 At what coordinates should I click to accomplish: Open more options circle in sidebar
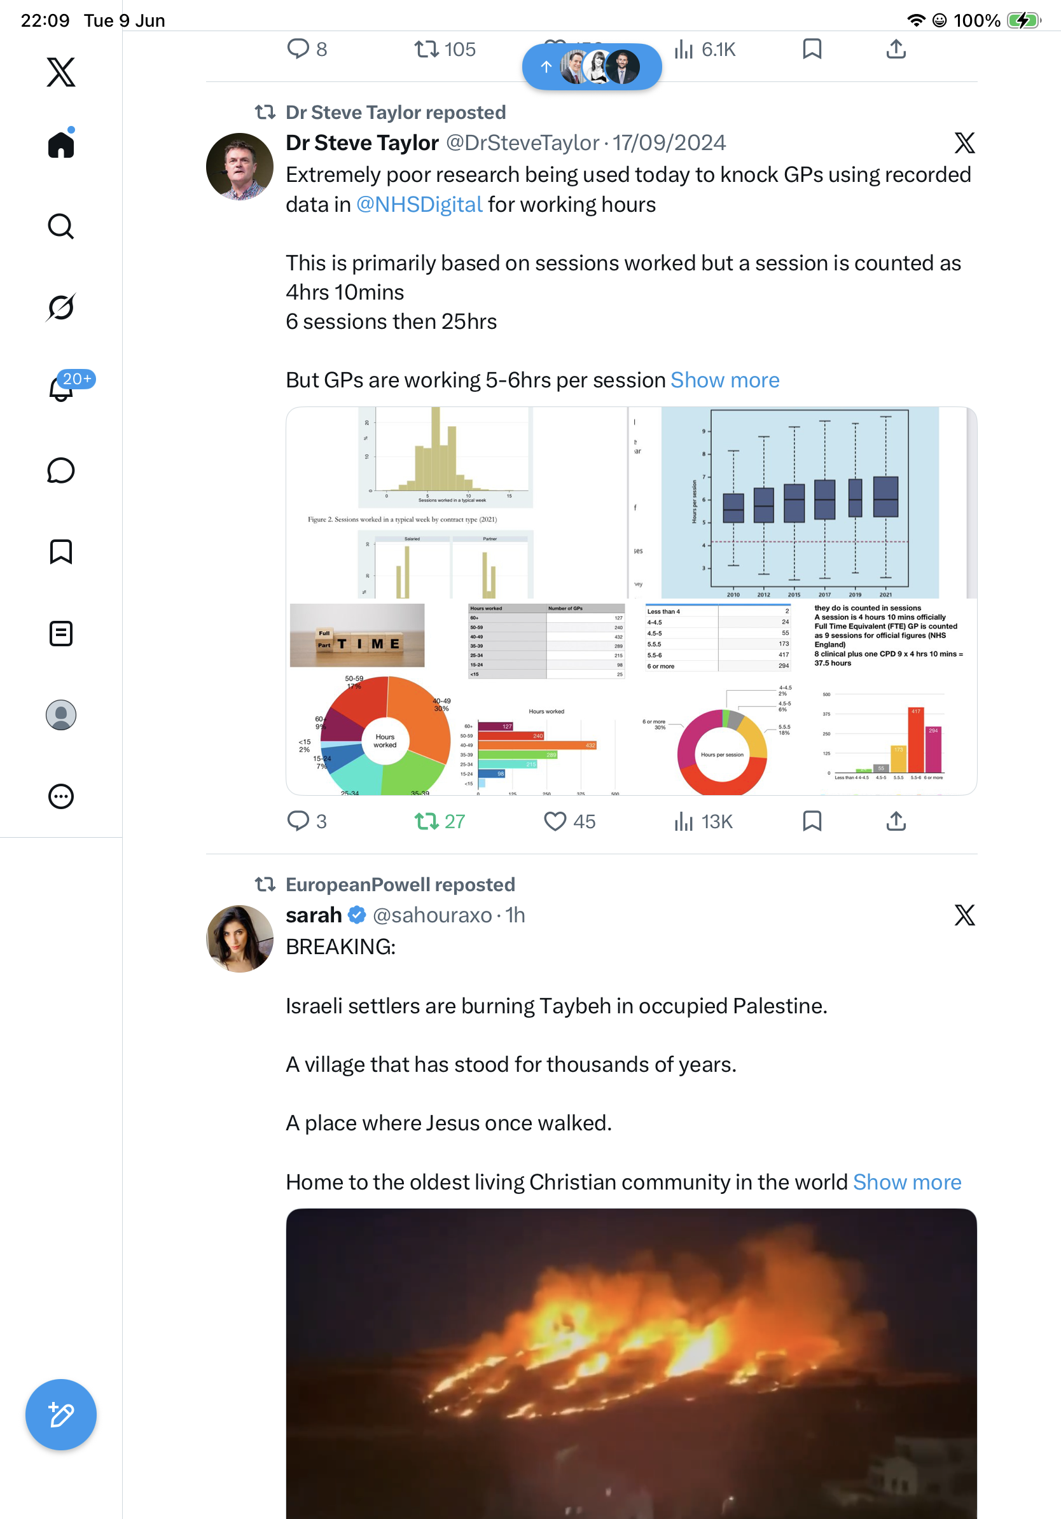[61, 796]
